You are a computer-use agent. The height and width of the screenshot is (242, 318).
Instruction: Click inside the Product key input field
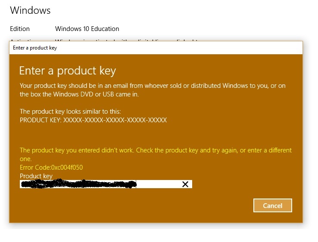point(106,184)
